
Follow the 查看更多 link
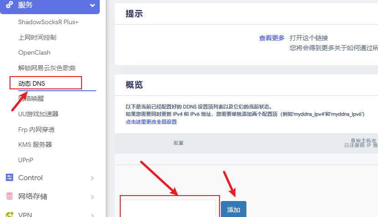point(272,38)
